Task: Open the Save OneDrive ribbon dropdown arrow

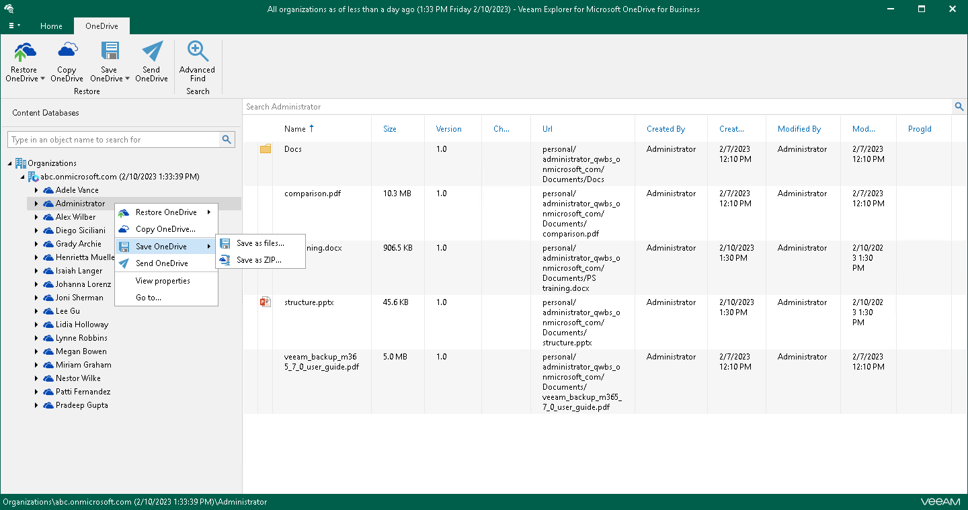Action: click(127, 79)
